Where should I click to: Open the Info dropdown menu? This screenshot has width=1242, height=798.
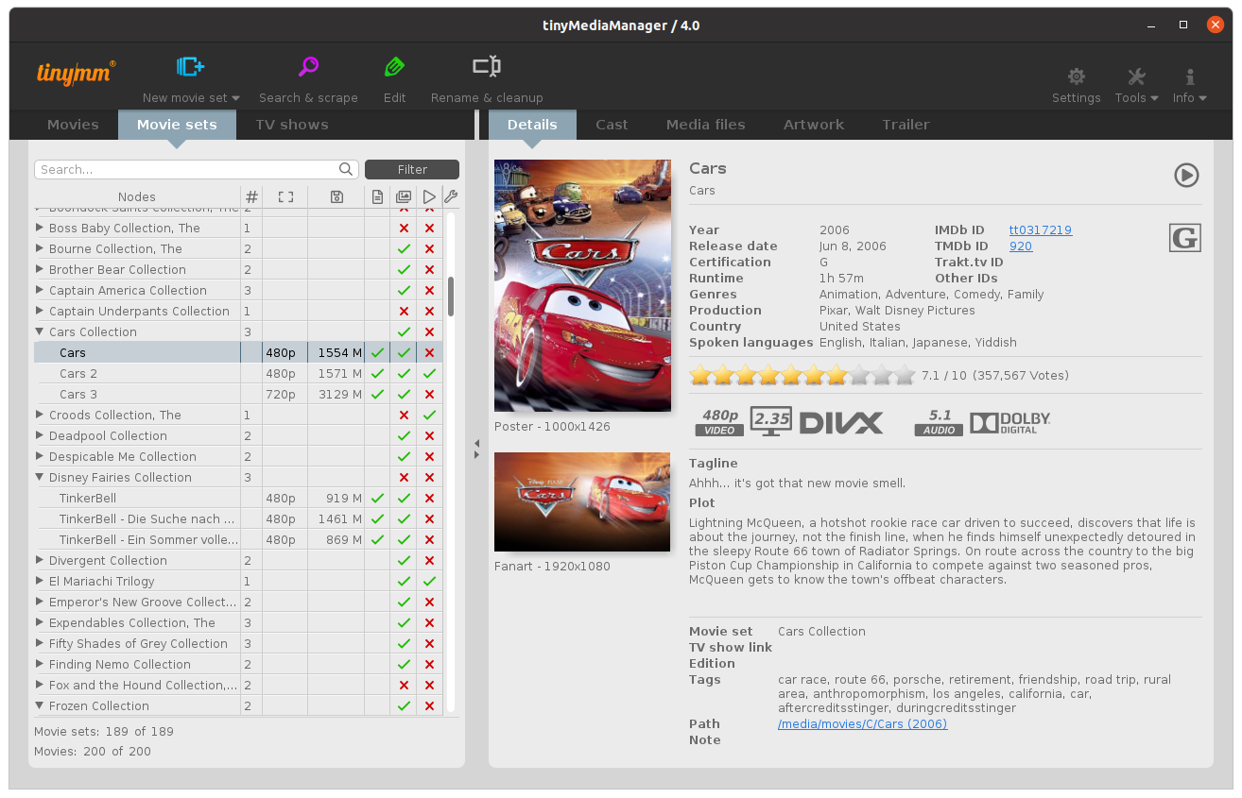pos(1189,85)
